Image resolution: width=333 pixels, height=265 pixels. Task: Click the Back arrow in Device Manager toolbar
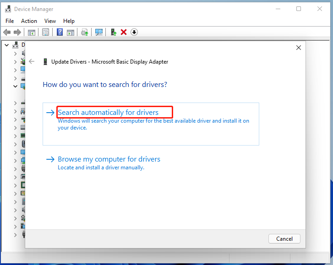[x=7, y=32]
